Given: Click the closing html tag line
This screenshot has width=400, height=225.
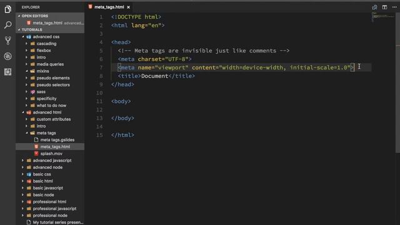Looking at the screenshot, I should pos(122,135).
